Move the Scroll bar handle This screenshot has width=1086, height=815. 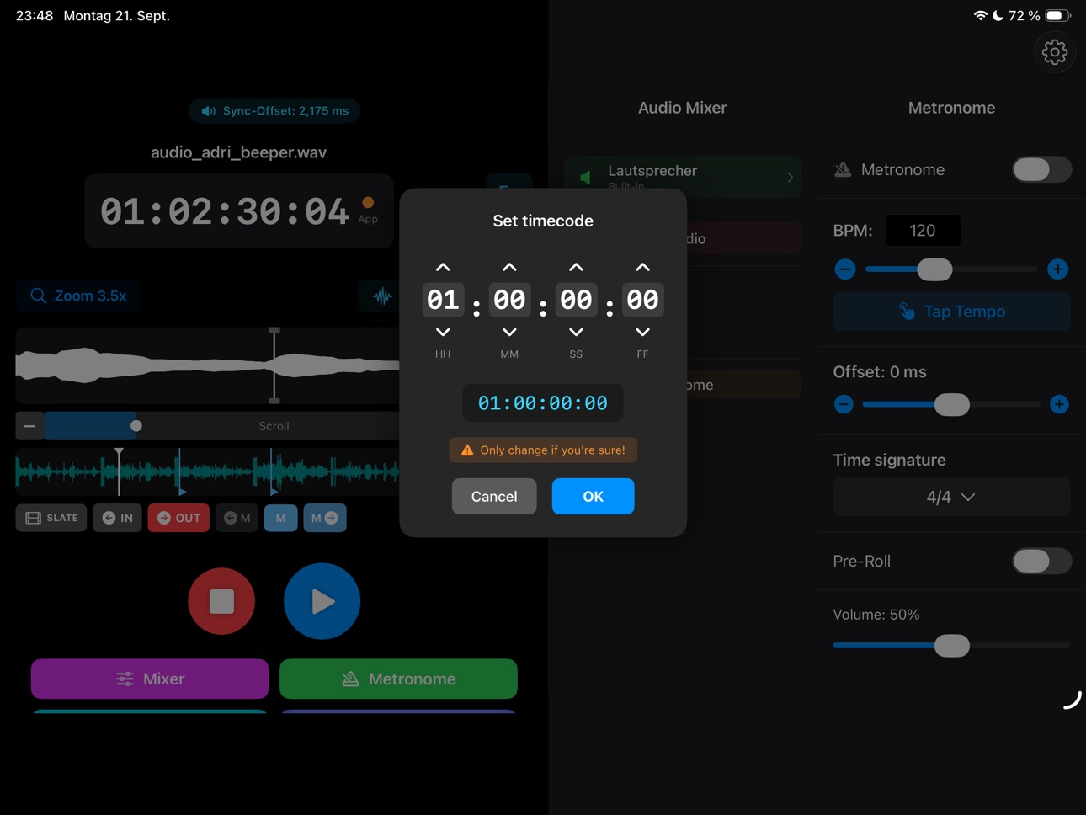click(136, 426)
